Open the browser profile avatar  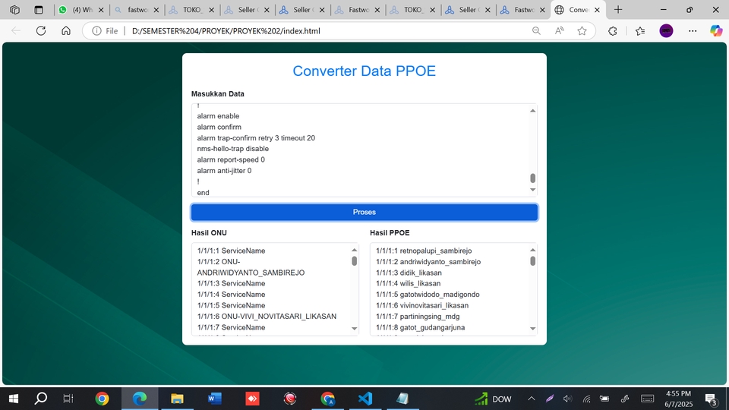(x=666, y=30)
